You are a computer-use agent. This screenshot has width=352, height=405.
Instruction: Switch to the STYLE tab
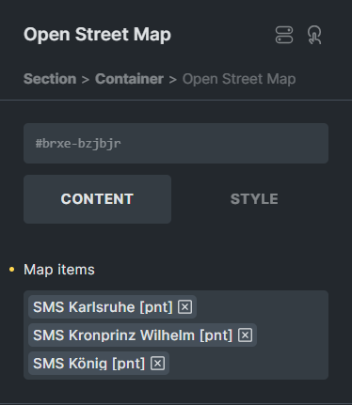[x=254, y=199]
